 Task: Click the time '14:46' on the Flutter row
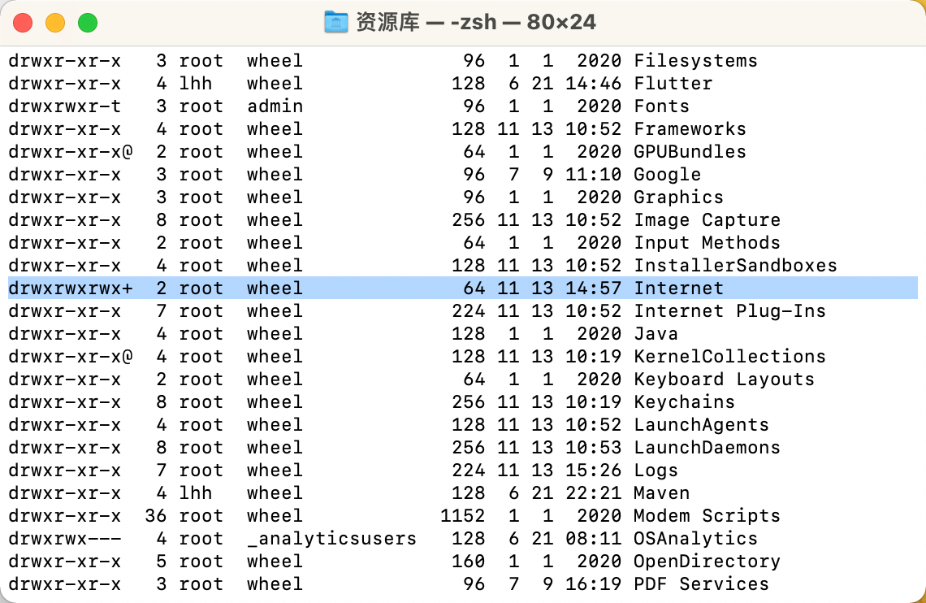(593, 83)
